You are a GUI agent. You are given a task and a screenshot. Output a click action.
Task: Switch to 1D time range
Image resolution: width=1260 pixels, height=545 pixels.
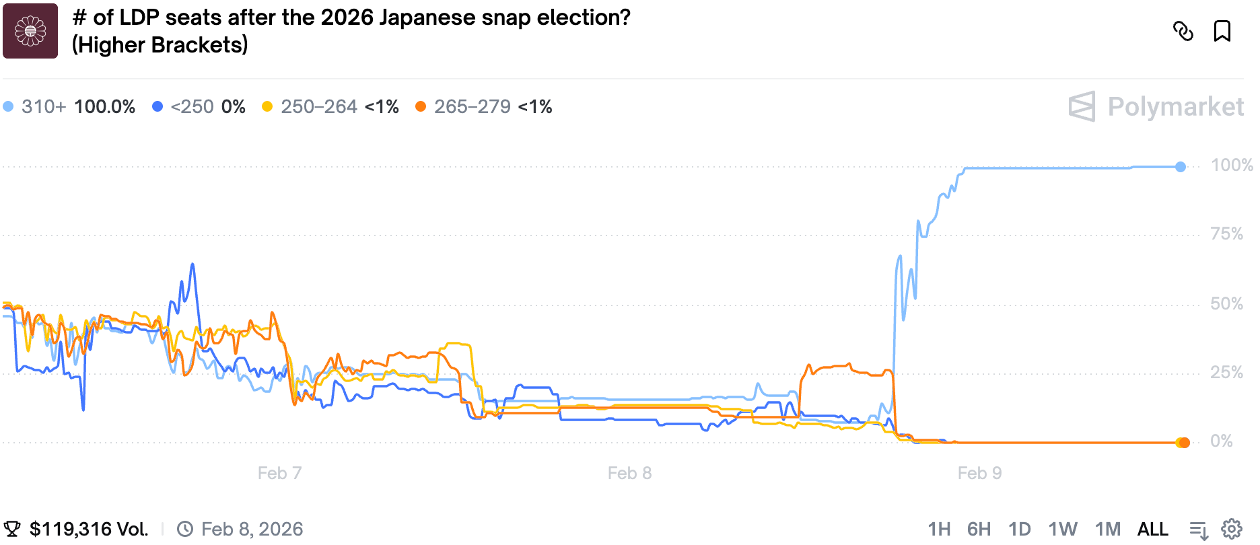[x=1019, y=530]
